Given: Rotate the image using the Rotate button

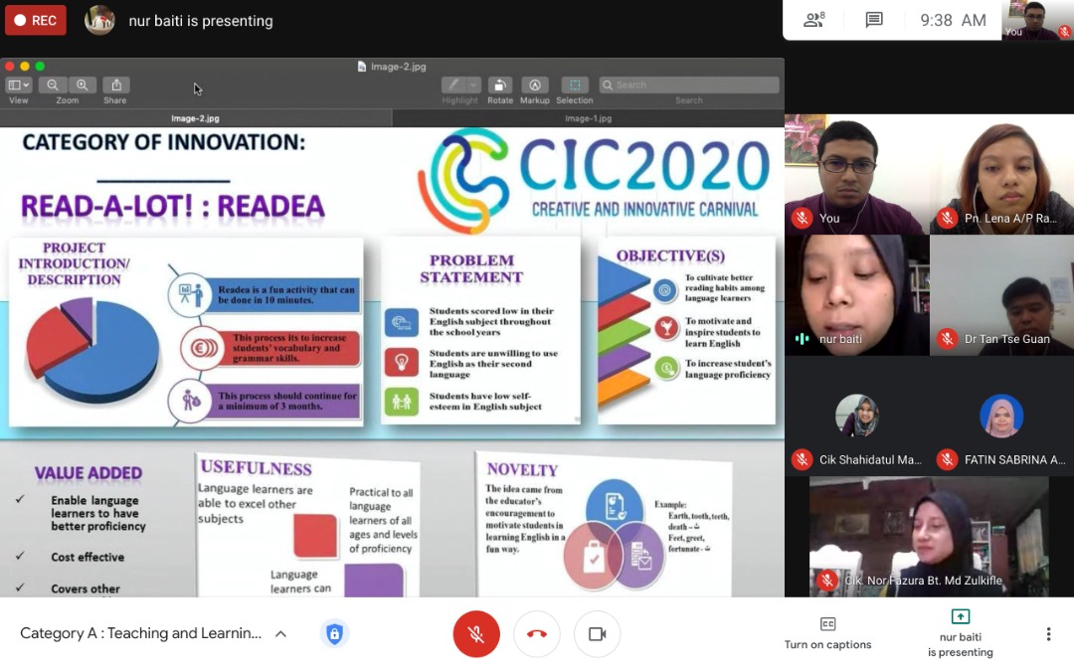Looking at the screenshot, I should click(x=500, y=84).
